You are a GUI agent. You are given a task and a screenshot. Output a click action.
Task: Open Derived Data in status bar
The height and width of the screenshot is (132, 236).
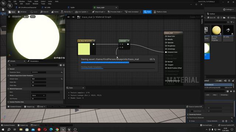(206, 125)
